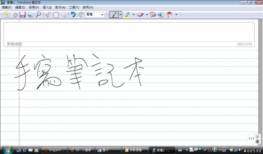Expand the Highlighter options arrow
The image size is (263, 154).
[x=134, y=15]
